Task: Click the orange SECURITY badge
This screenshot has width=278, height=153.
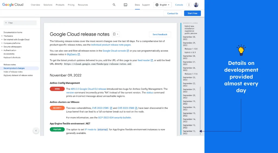Action: (57, 108)
